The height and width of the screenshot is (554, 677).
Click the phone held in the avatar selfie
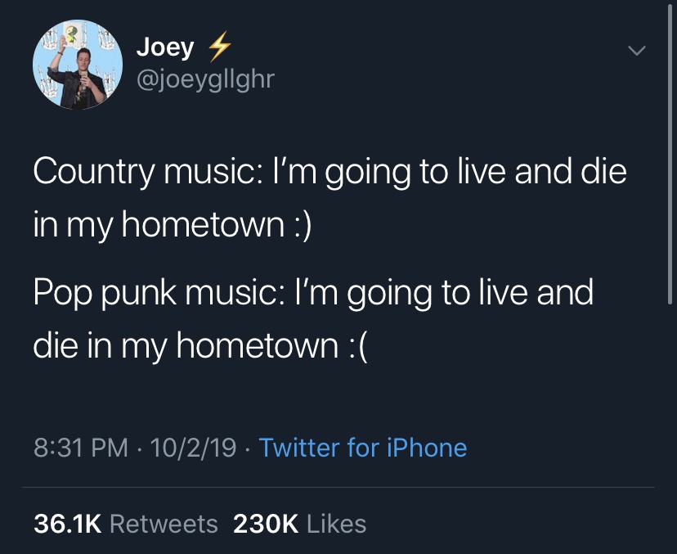[x=84, y=76]
